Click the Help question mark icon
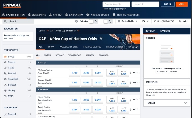Screen dimensions: 192x118 pyautogui.click(x=180, y=21)
